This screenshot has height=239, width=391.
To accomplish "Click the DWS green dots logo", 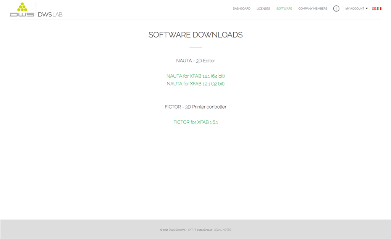I will 22,10.
